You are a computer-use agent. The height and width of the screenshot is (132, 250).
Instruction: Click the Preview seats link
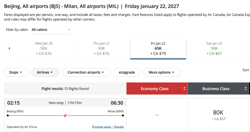[x=102, y=127]
